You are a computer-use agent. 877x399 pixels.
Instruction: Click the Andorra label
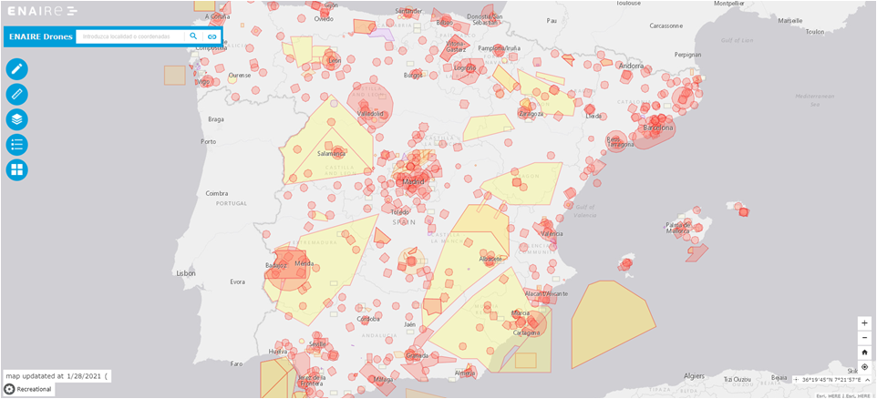632,66
